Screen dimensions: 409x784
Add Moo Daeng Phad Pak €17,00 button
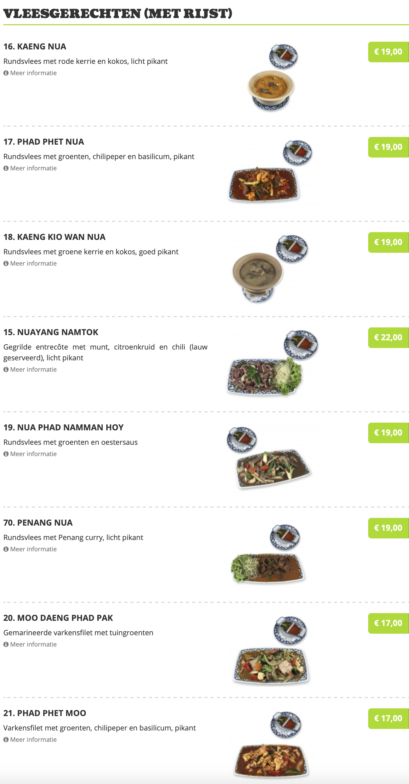pos(388,624)
